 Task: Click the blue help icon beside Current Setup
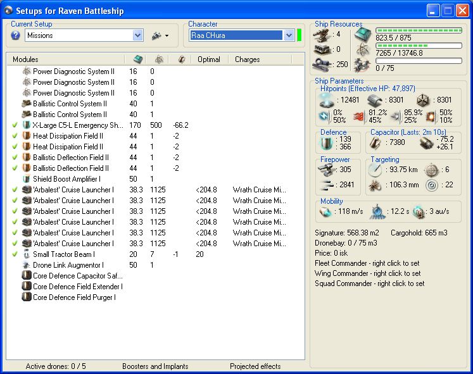pyautogui.click(x=16, y=35)
